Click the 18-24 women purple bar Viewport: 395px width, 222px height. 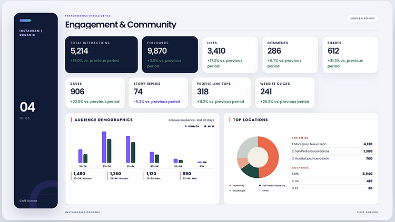point(81,156)
